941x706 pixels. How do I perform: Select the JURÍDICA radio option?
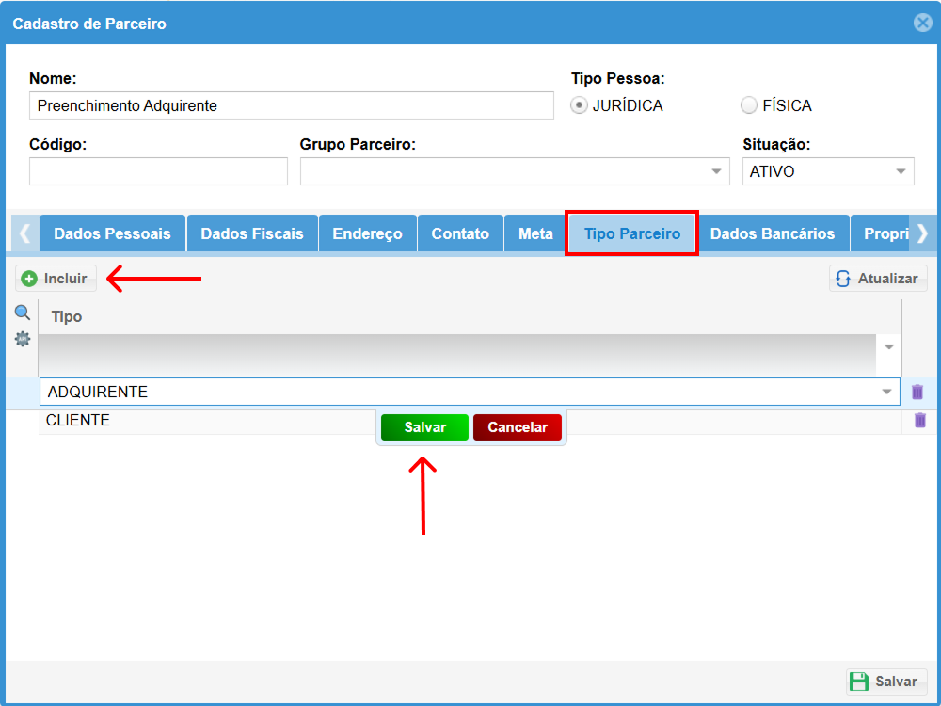point(580,105)
